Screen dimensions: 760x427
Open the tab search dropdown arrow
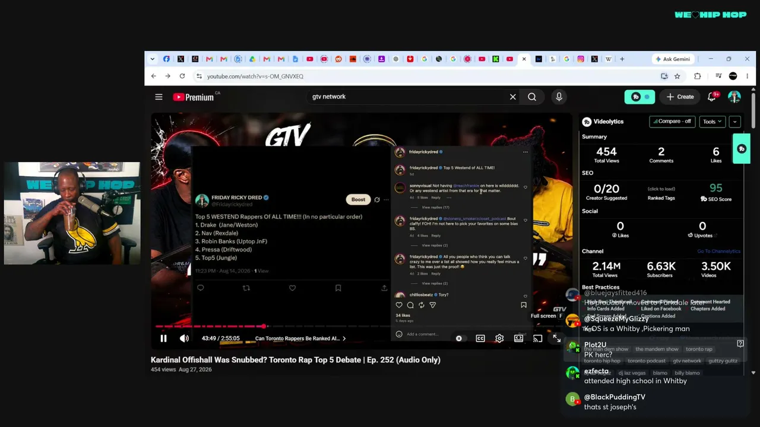point(153,59)
